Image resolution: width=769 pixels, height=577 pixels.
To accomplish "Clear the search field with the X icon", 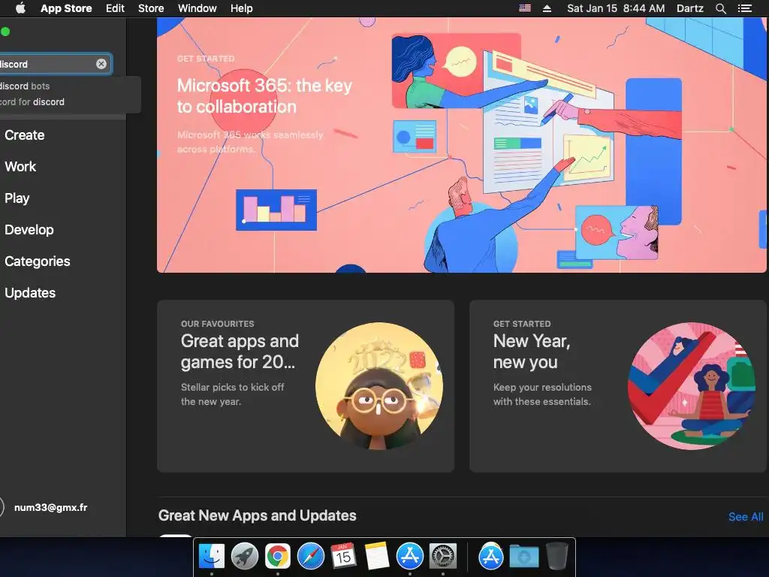I will click(x=101, y=64).
